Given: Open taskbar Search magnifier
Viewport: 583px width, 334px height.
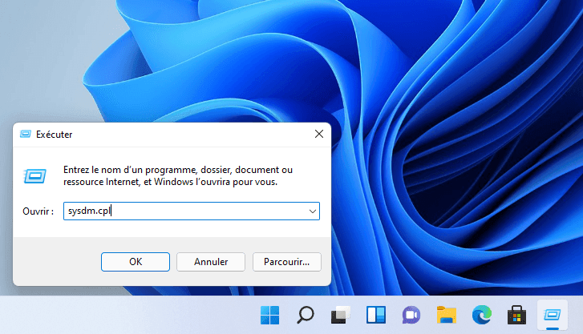Looking at the screenshot, I should pyautogui.click(x=306, y=315).
